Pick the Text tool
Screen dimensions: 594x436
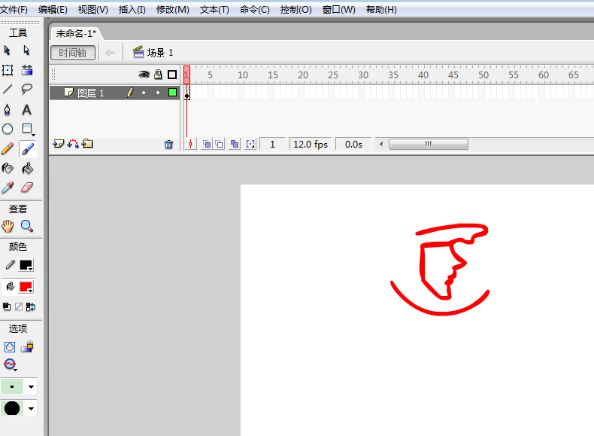point(26,110)
